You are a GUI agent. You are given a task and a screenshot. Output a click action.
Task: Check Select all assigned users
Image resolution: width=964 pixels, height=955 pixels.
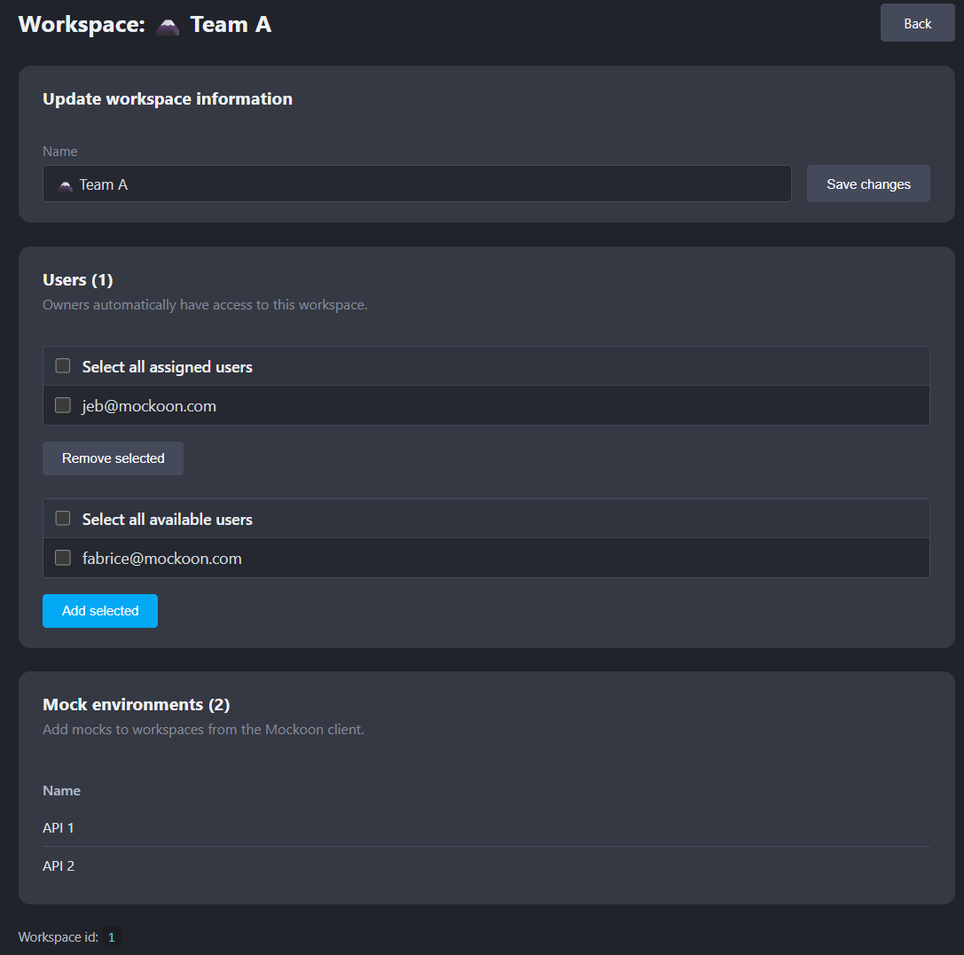[x=63, y=366]
